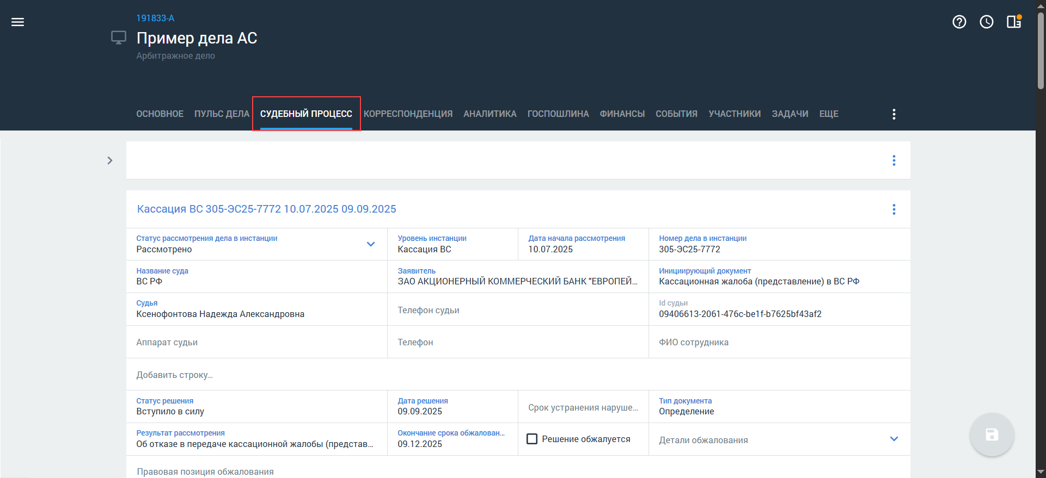Click the floating save button
The height and width of the screenshot is (478, 1046).
coord(992,434)
